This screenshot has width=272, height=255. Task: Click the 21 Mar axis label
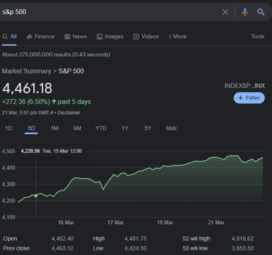tap(216, 222)
